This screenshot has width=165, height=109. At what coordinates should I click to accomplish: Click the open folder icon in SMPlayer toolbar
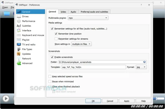click(7, 13)
